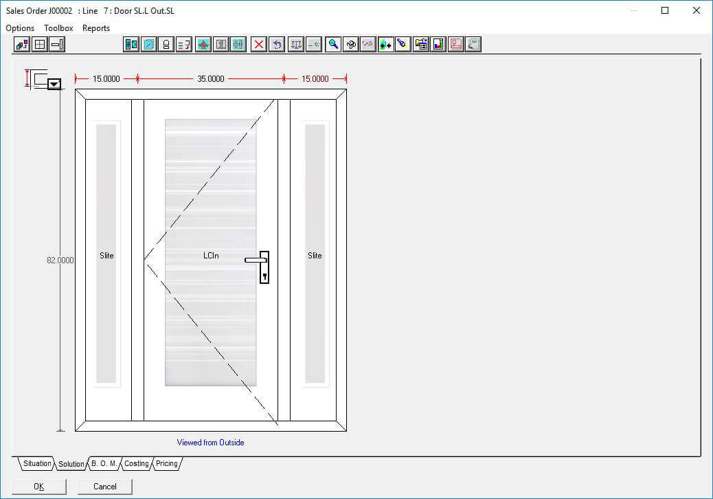
Task: Open the folder with list icon
Action: click(x=421, y=45)
